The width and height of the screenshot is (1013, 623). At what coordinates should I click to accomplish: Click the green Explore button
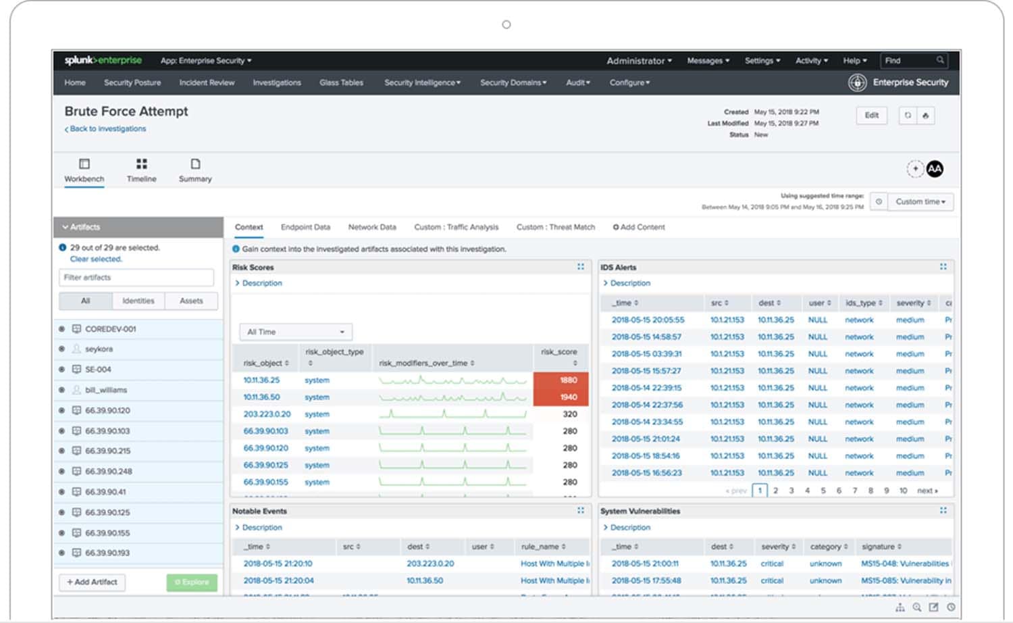pyautogui.click(x=192, y=582)
